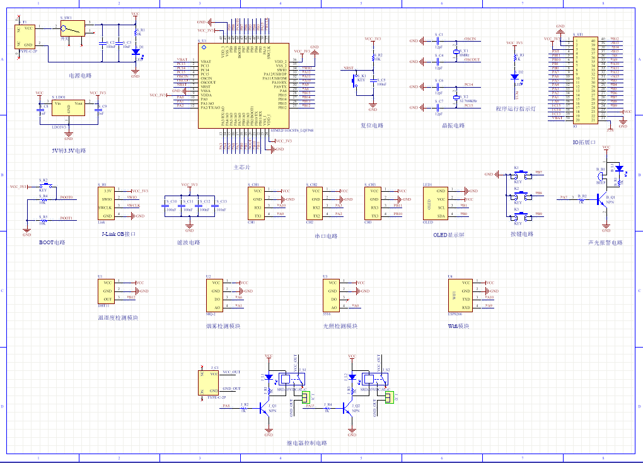
Task: Click the BOOT电路 title label
Action: [x=52, y=242]
